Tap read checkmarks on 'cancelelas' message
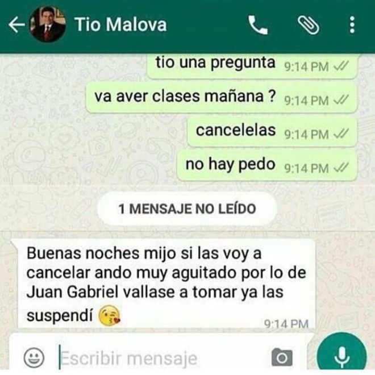This screenshot has width=375, height=375. tap(341, 134)
